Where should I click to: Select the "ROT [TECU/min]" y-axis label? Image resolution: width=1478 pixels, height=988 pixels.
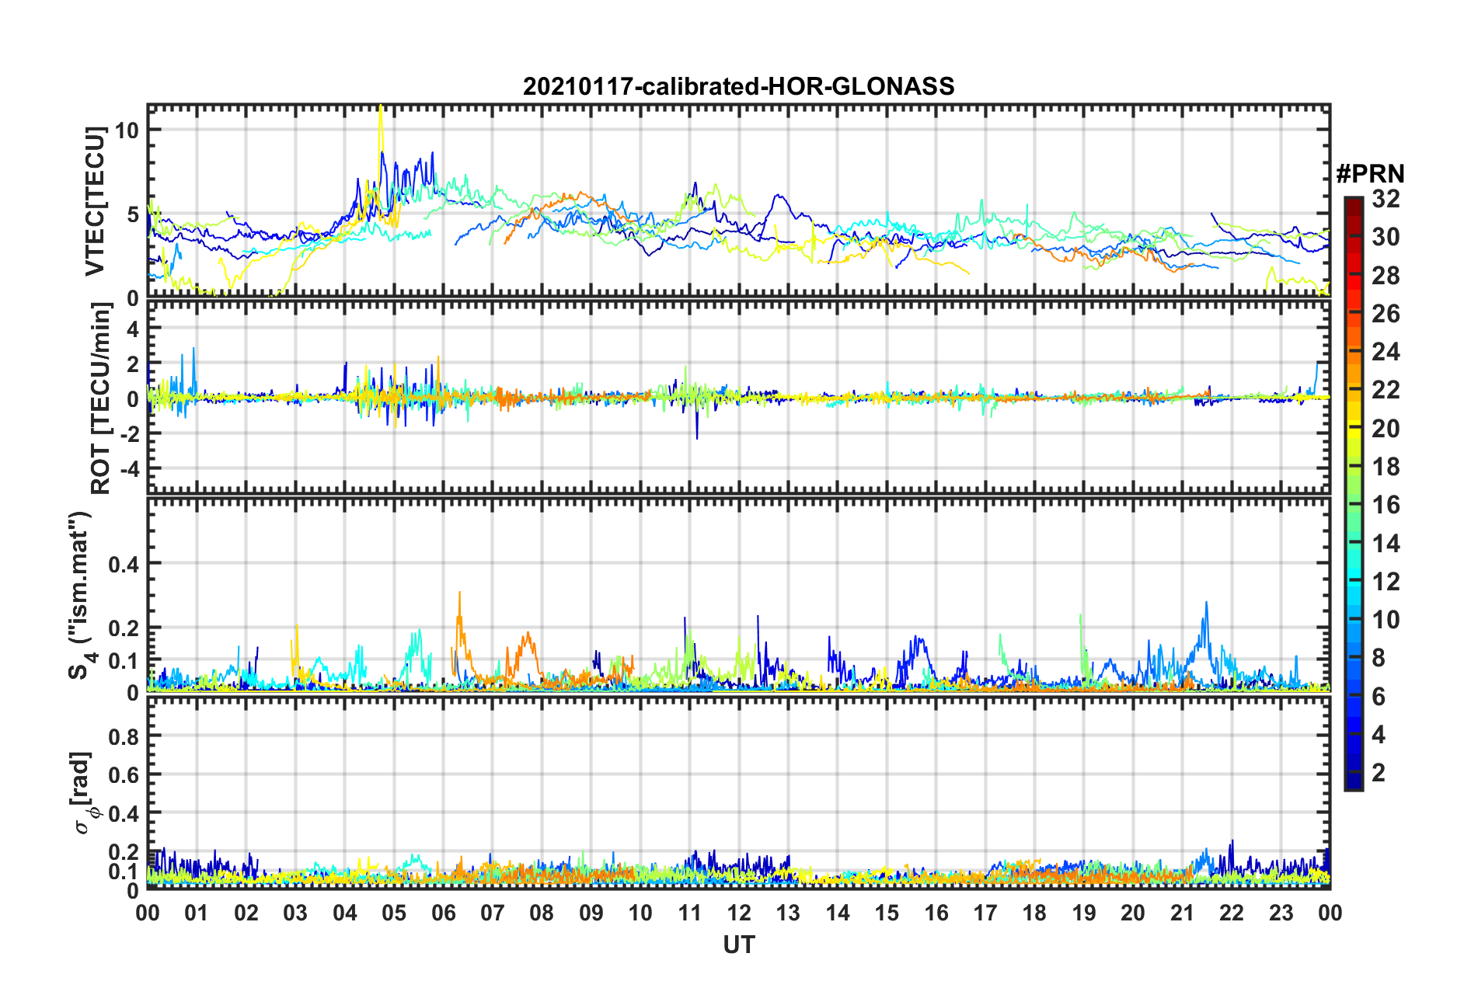pyautogui.click(x=101, y=398)
